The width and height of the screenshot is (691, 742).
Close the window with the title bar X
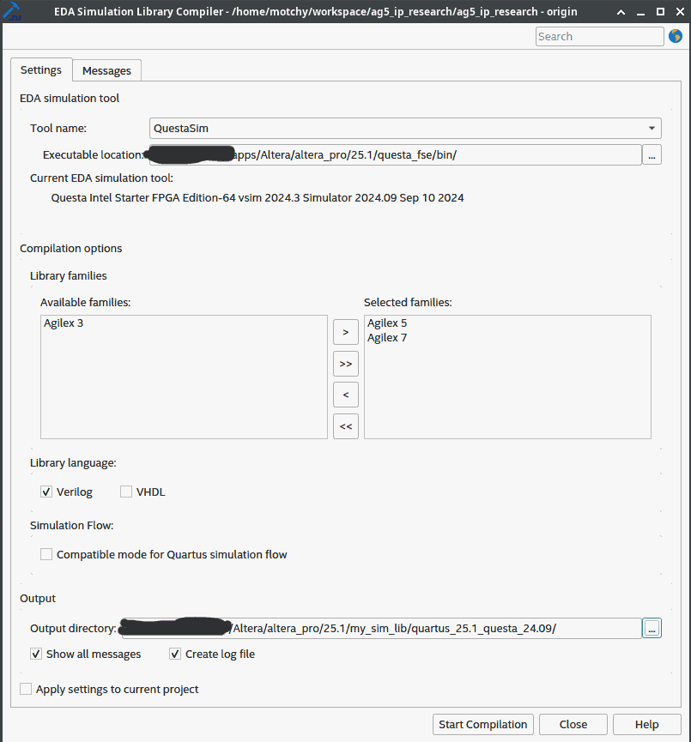click(680, 12)
